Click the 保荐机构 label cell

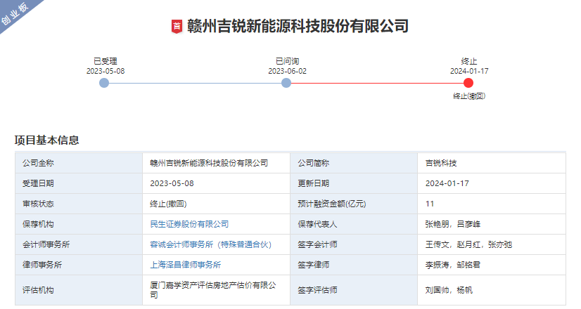[x=79, y=224]
